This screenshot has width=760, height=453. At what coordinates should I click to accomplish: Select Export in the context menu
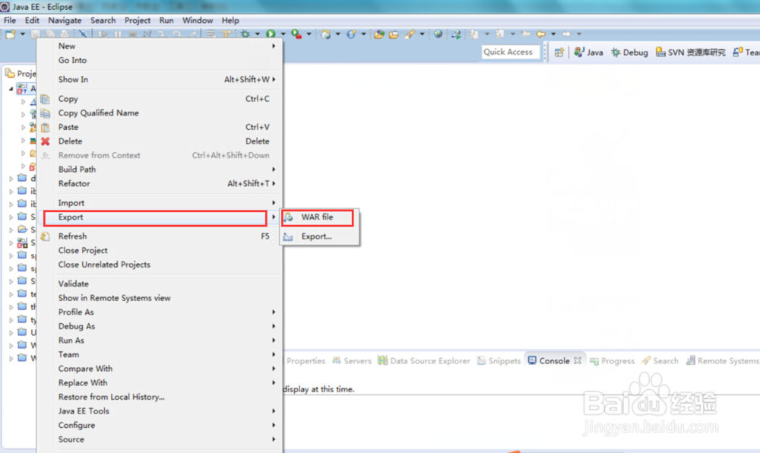pos(160,217)
